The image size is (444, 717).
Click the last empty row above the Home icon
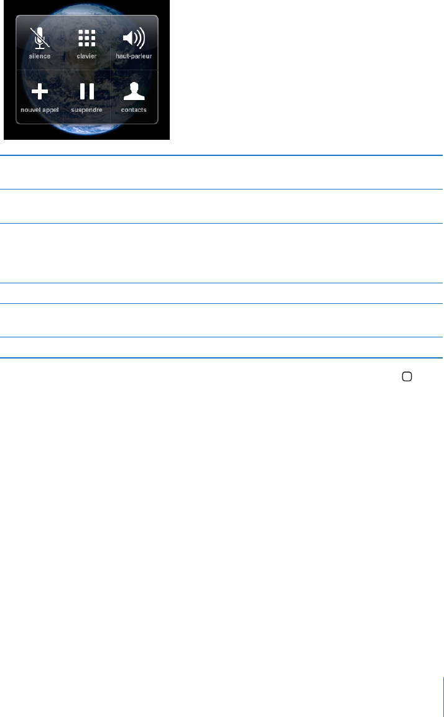221,347
